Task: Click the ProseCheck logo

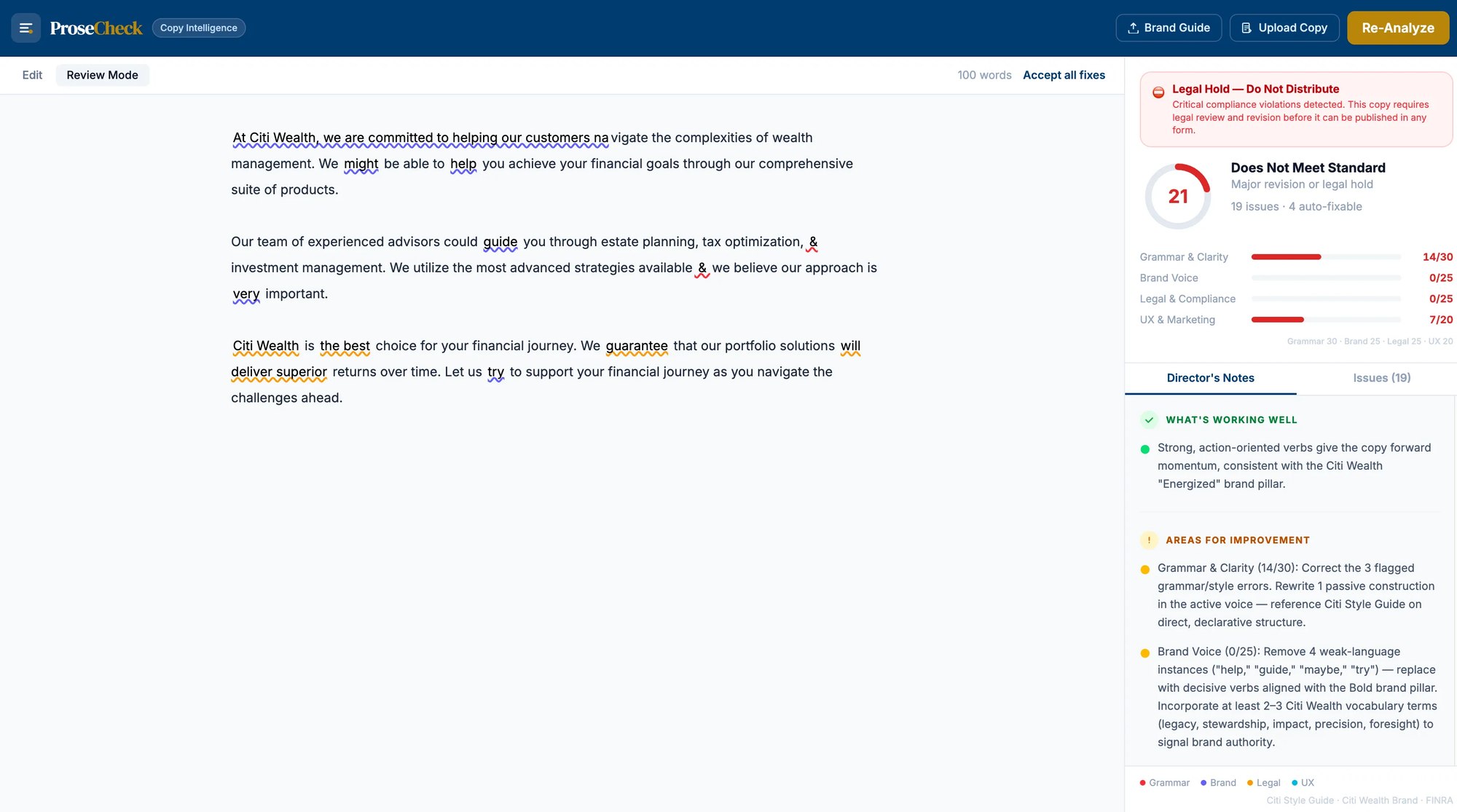Action: [x=96, y=28]
